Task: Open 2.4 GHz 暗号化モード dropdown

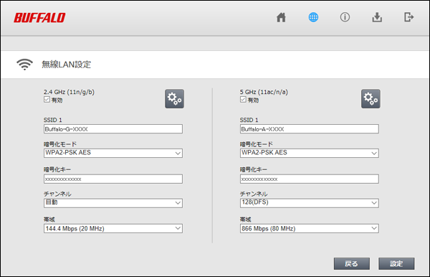Action: [x=113, y=153]
